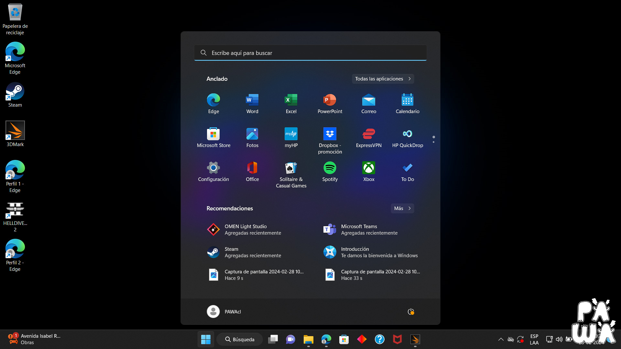Open the Calendario app
621x349 pixels.
pyautogui.click(x=408, y=104)
